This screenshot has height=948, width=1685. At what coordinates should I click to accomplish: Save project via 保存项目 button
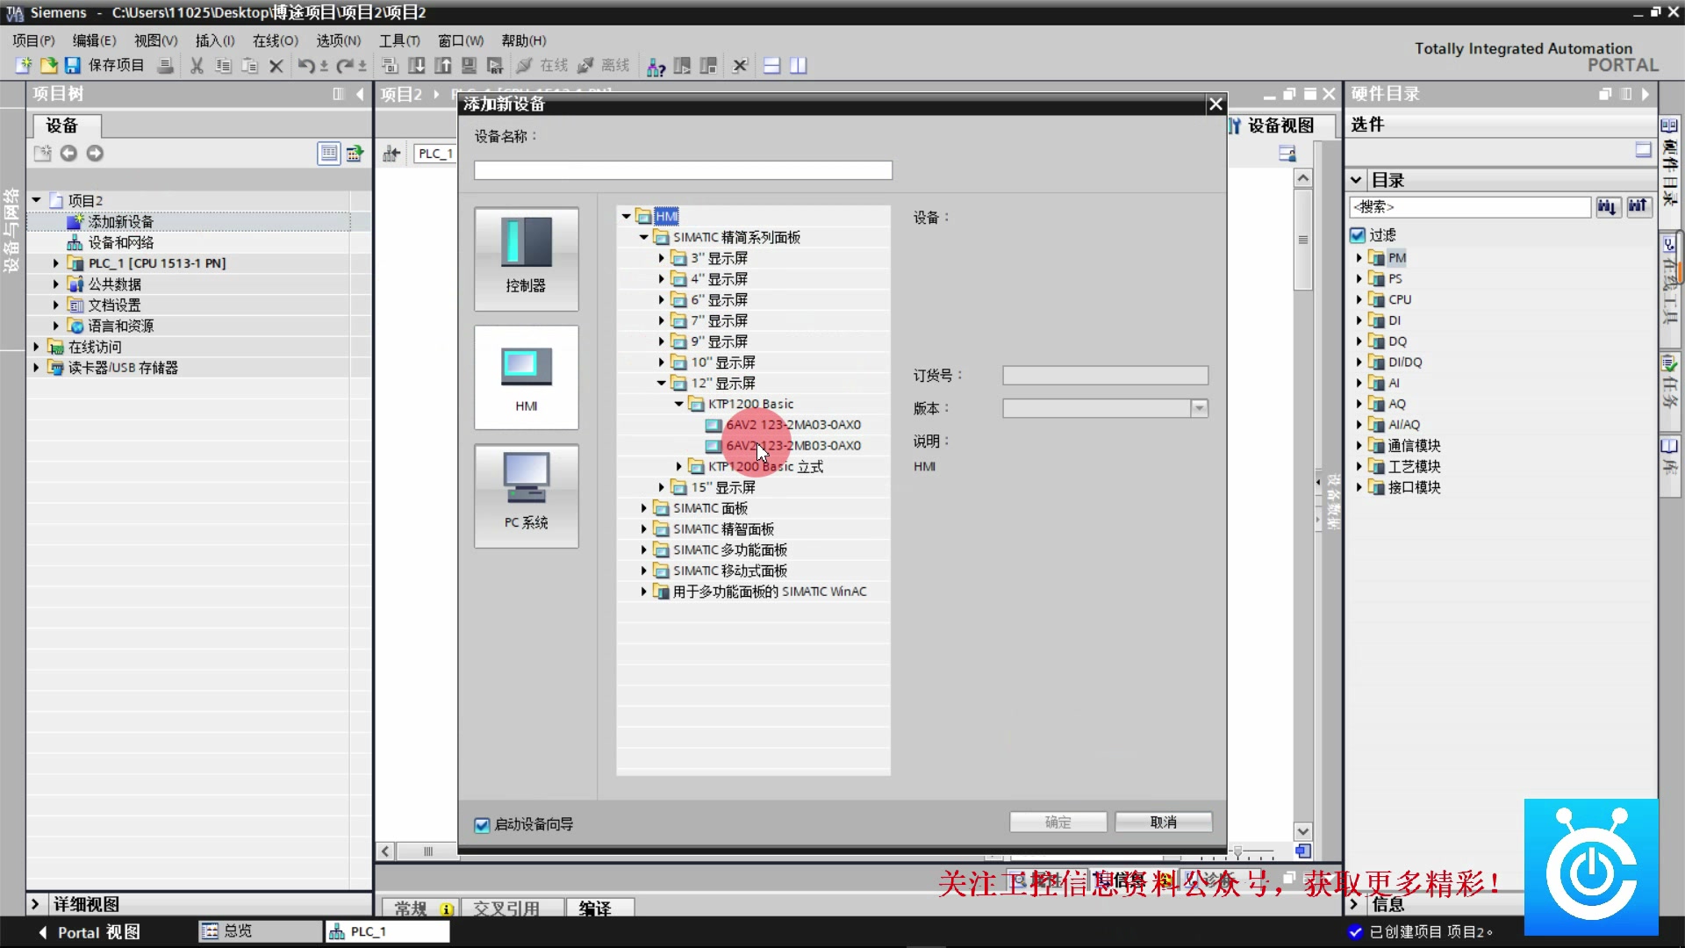click(104, 66)
